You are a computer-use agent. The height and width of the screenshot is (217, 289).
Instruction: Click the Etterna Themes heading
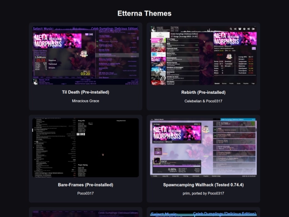144,13
